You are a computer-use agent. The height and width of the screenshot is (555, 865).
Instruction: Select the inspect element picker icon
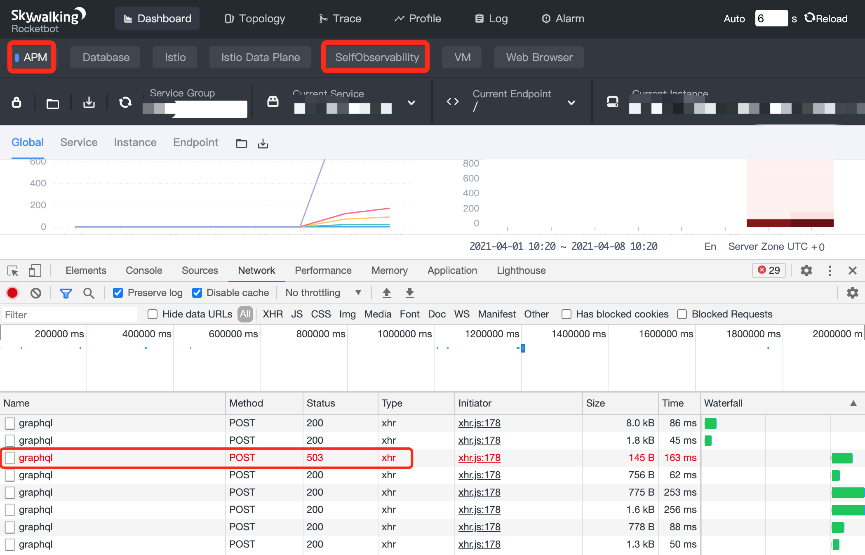pyautogui.click(x=13, y=270)
